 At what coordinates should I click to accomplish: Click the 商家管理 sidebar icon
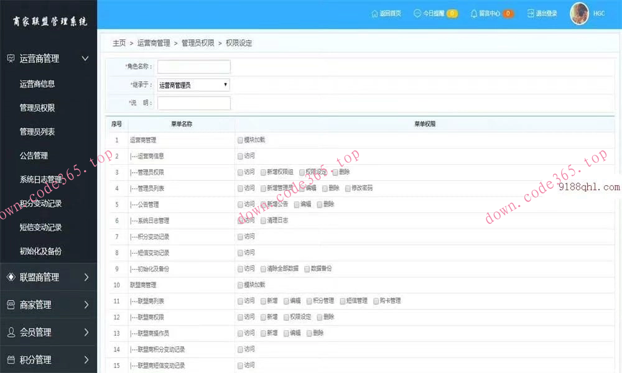10,305
